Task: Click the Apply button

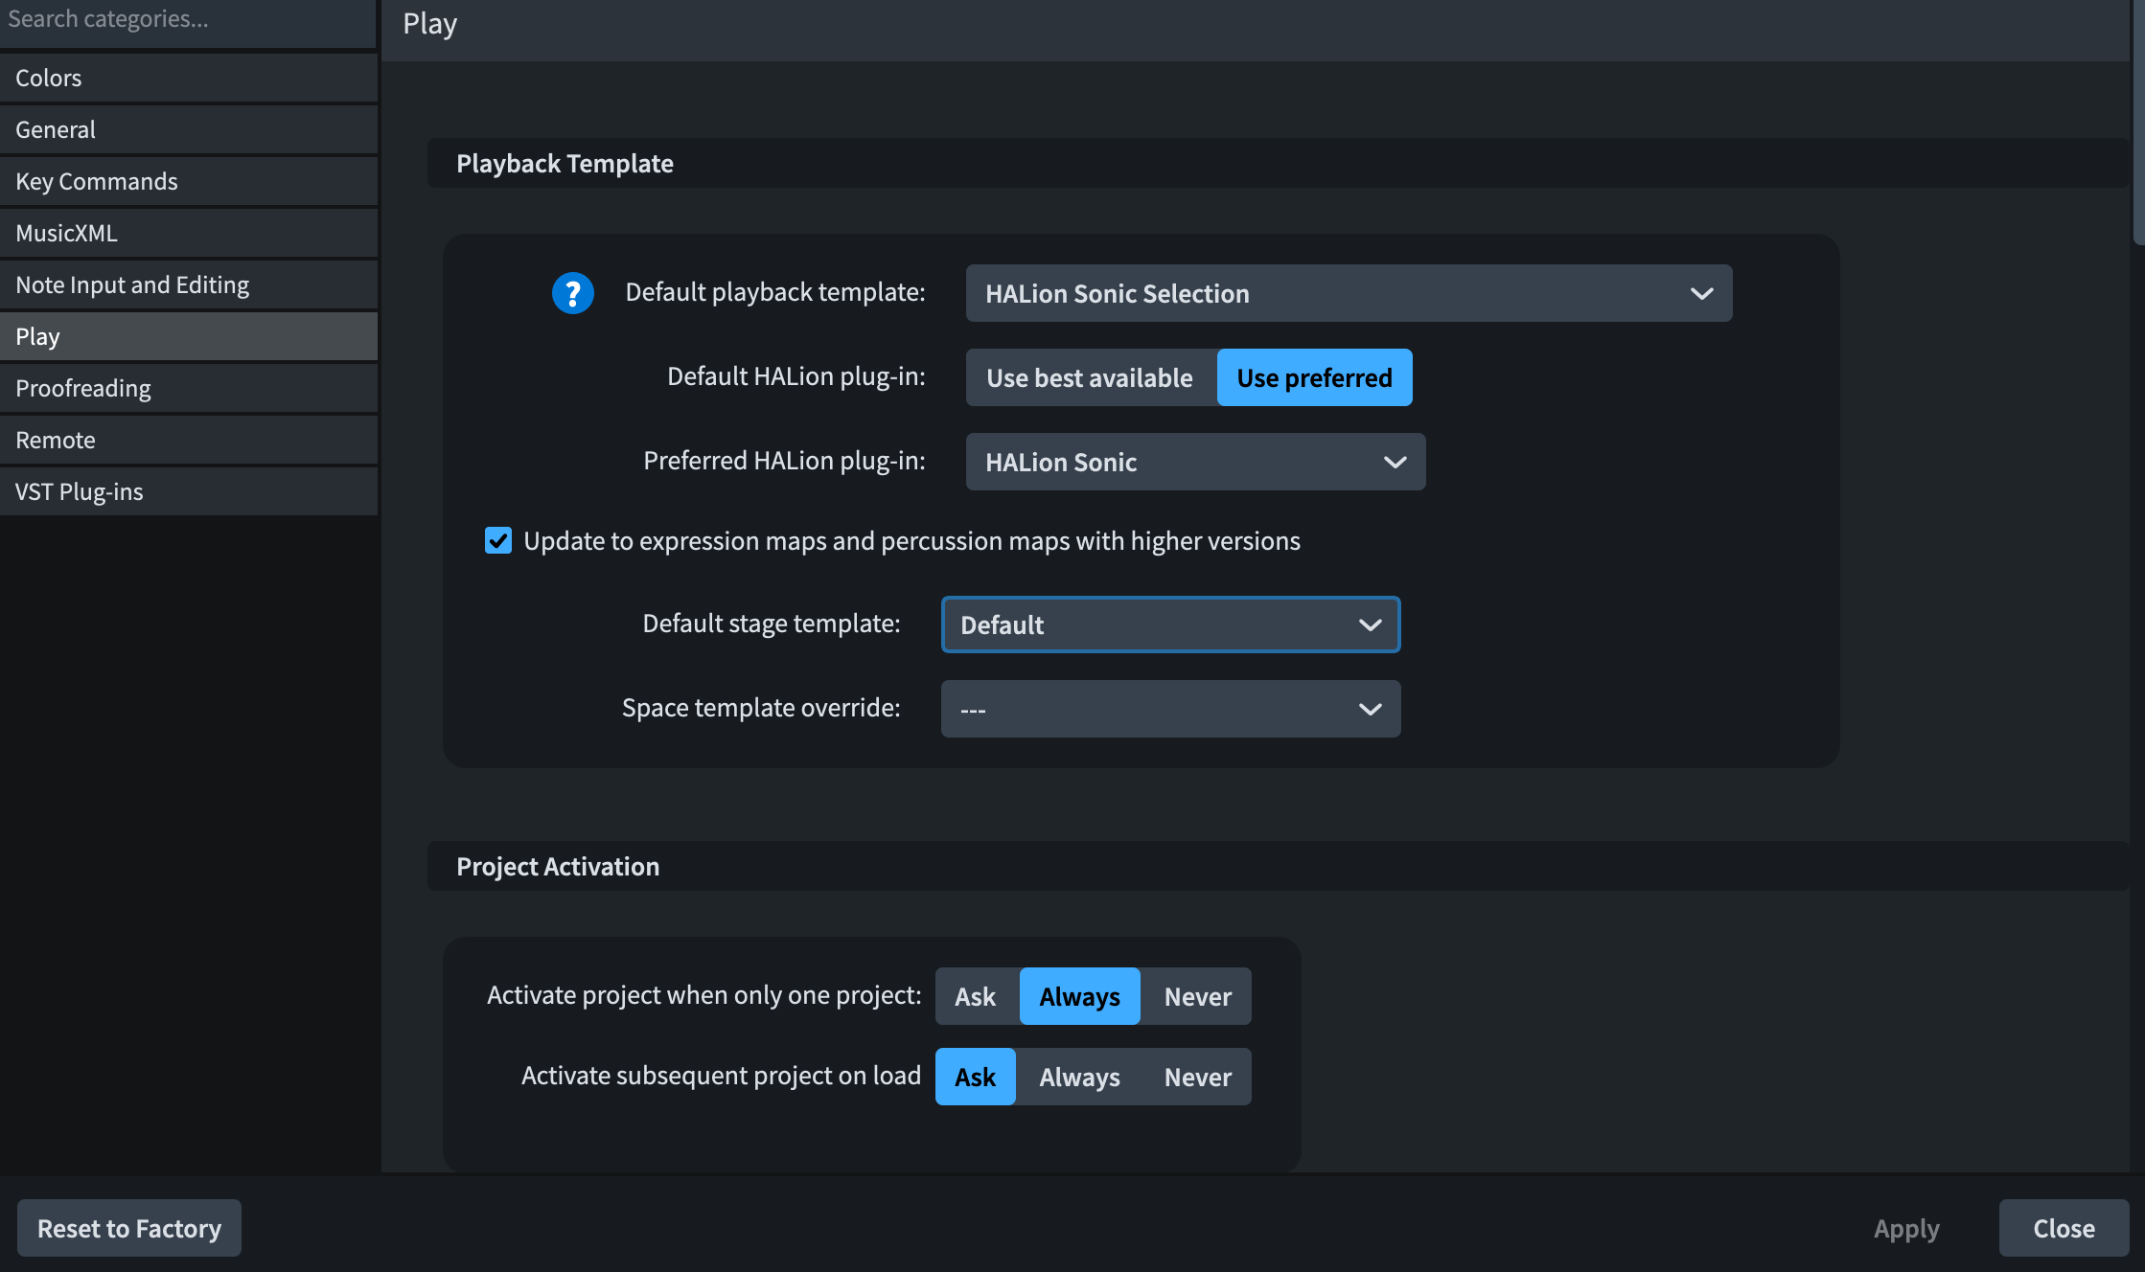Action: [x=1906, y=1228]
